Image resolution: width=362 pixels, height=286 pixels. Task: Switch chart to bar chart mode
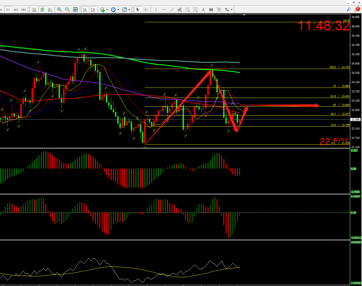point(34,10)
